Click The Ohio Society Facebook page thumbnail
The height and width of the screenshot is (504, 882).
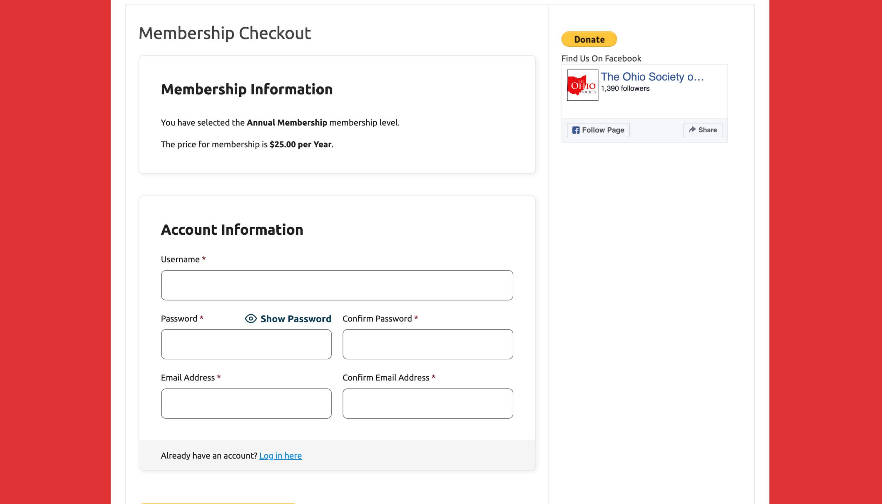coord(582,85)
